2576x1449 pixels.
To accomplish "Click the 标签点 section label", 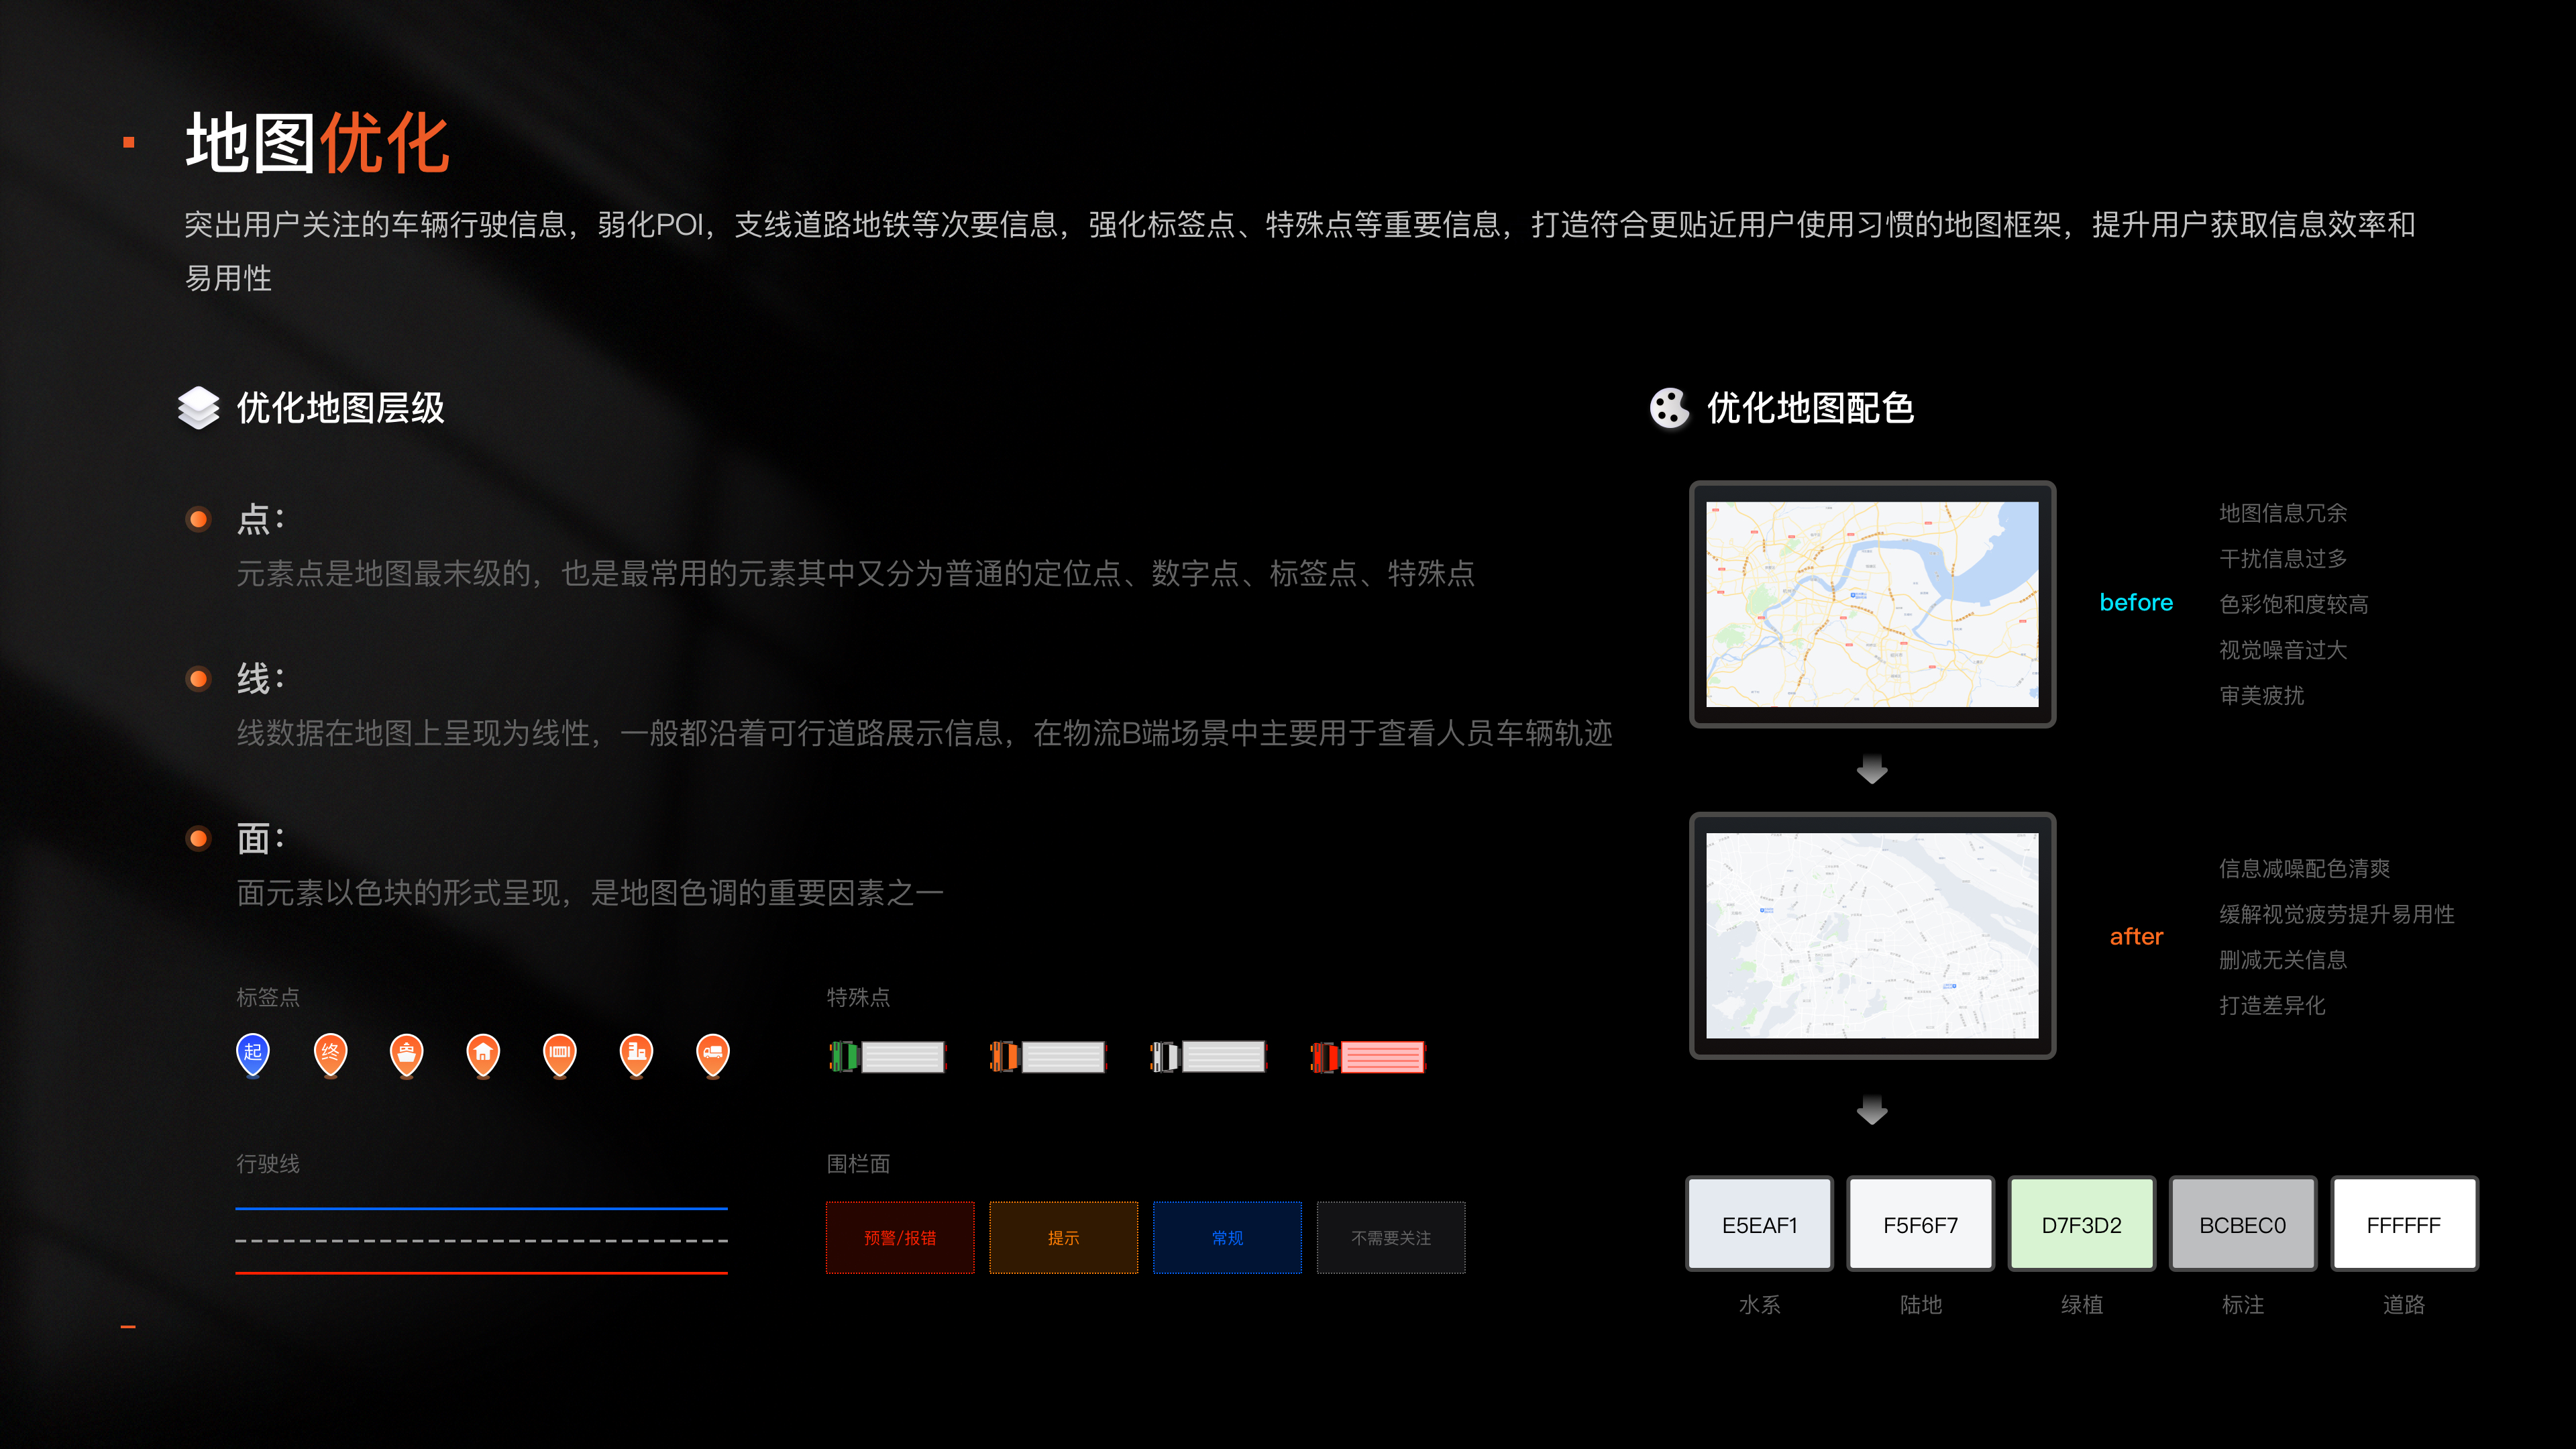I will pos(268,997).
